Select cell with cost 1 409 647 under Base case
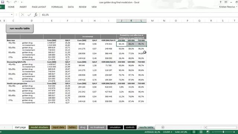This screenshot has width=238, height=134. click(x=52, y=43)
